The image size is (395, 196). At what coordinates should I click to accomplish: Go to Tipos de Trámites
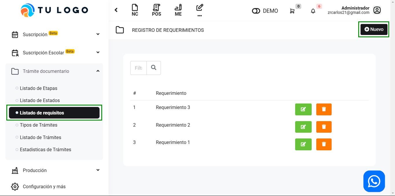(38, 125)
